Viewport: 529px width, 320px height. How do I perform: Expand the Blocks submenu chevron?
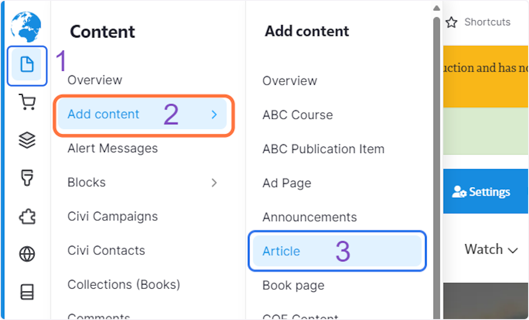[214, 182]
